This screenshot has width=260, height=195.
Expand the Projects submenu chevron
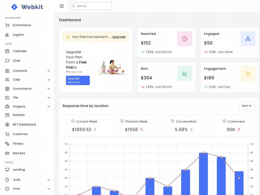pos(49,107)
